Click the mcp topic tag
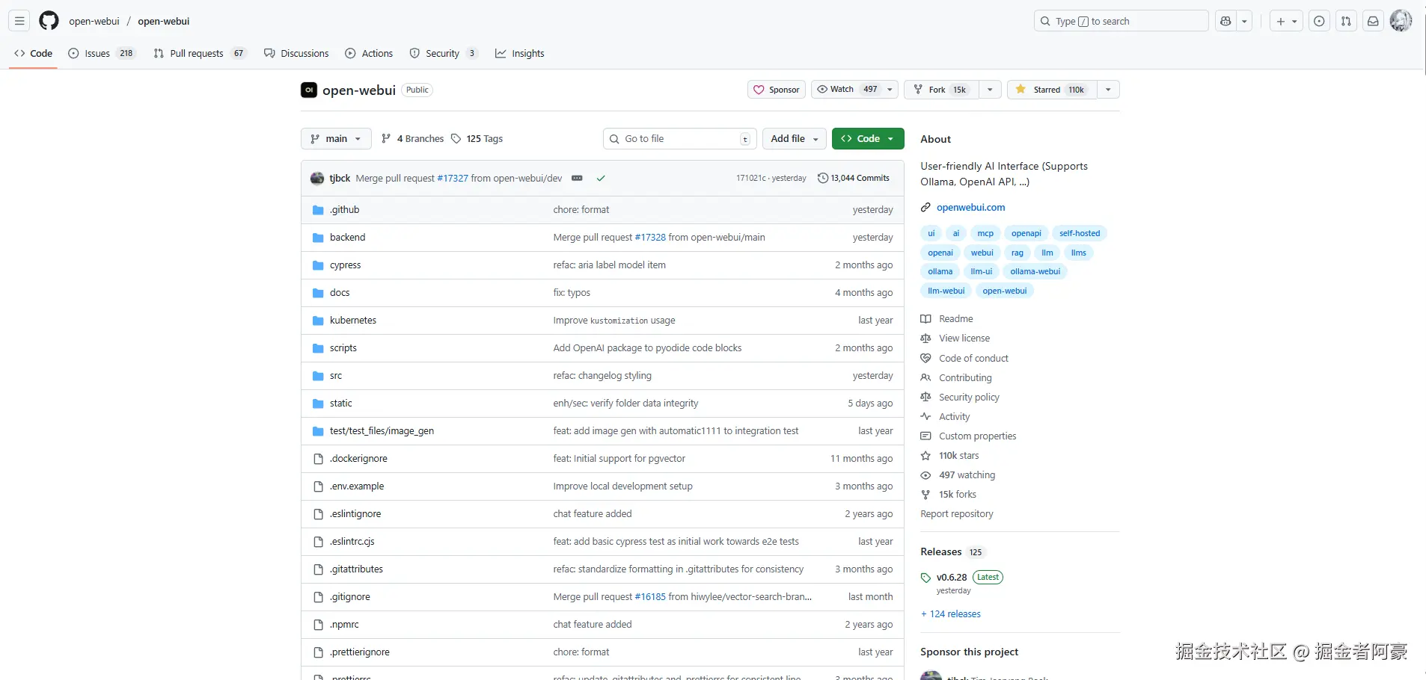This screenshot has height=680, width=1426. [x=985, y=233]
